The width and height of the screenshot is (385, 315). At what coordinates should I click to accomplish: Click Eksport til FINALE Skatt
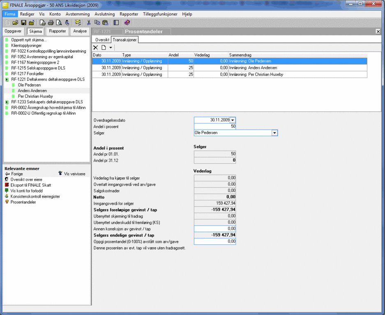(x=28, y=185)
